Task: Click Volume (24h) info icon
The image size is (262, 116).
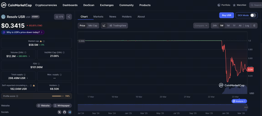Action: [25, 52]
